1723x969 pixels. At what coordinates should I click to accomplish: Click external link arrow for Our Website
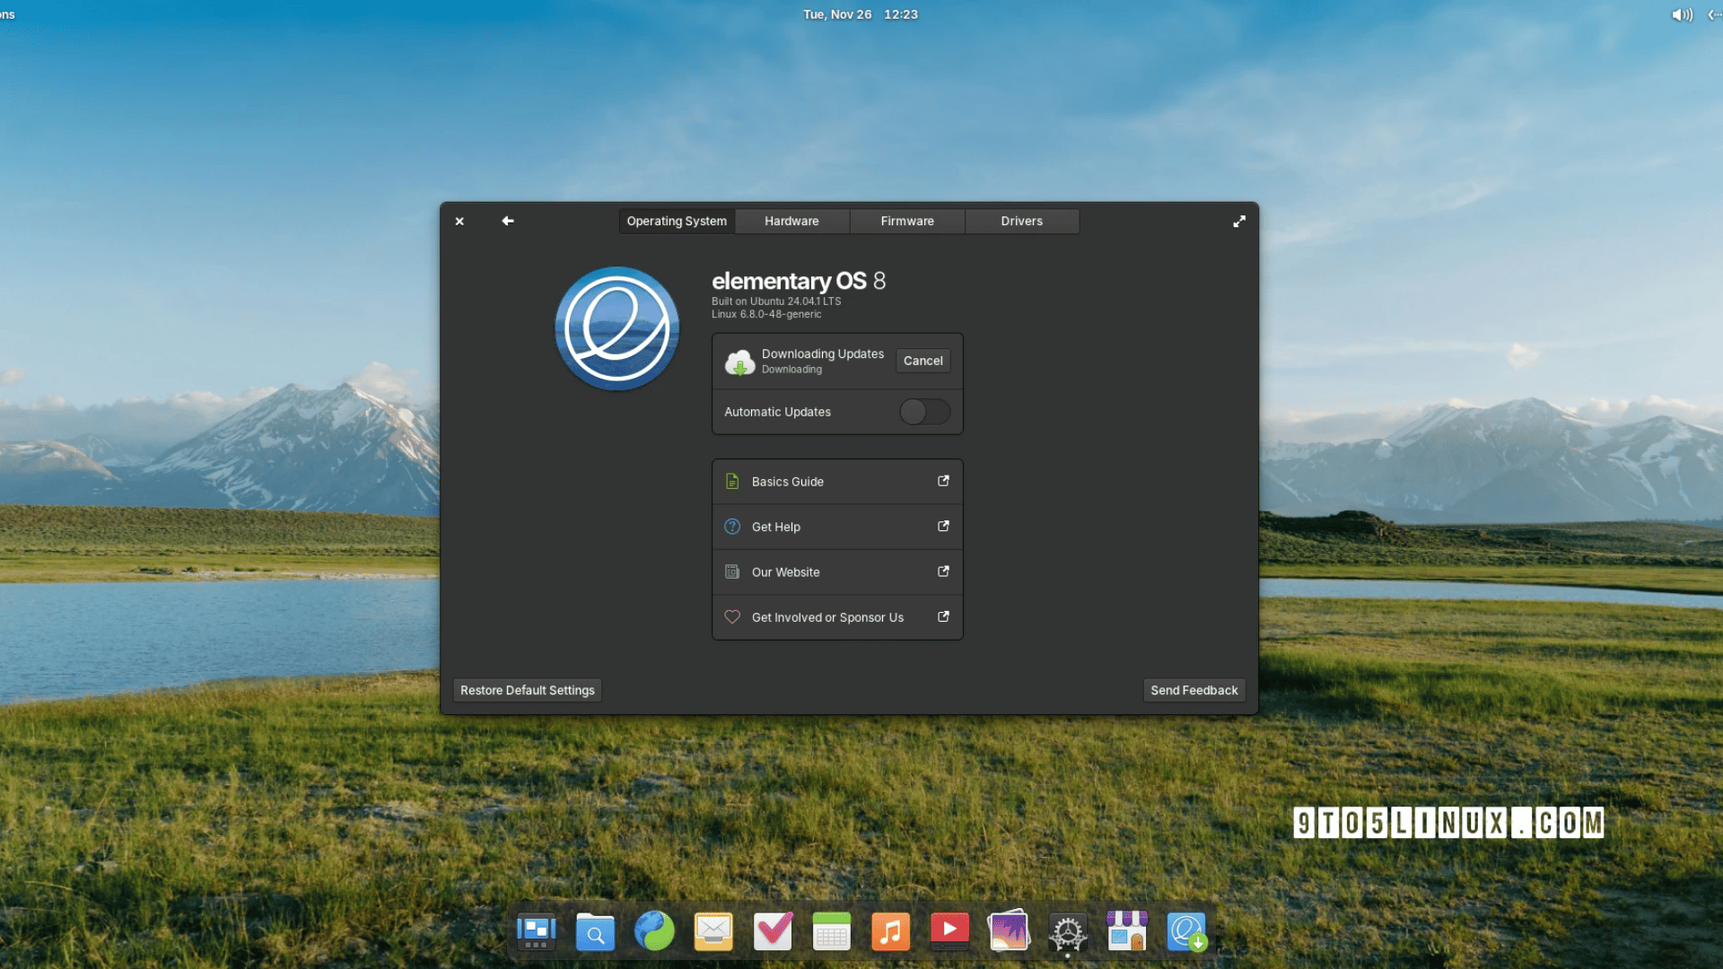[x=943, y=572]
